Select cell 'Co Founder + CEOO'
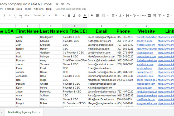 [75, 103]
